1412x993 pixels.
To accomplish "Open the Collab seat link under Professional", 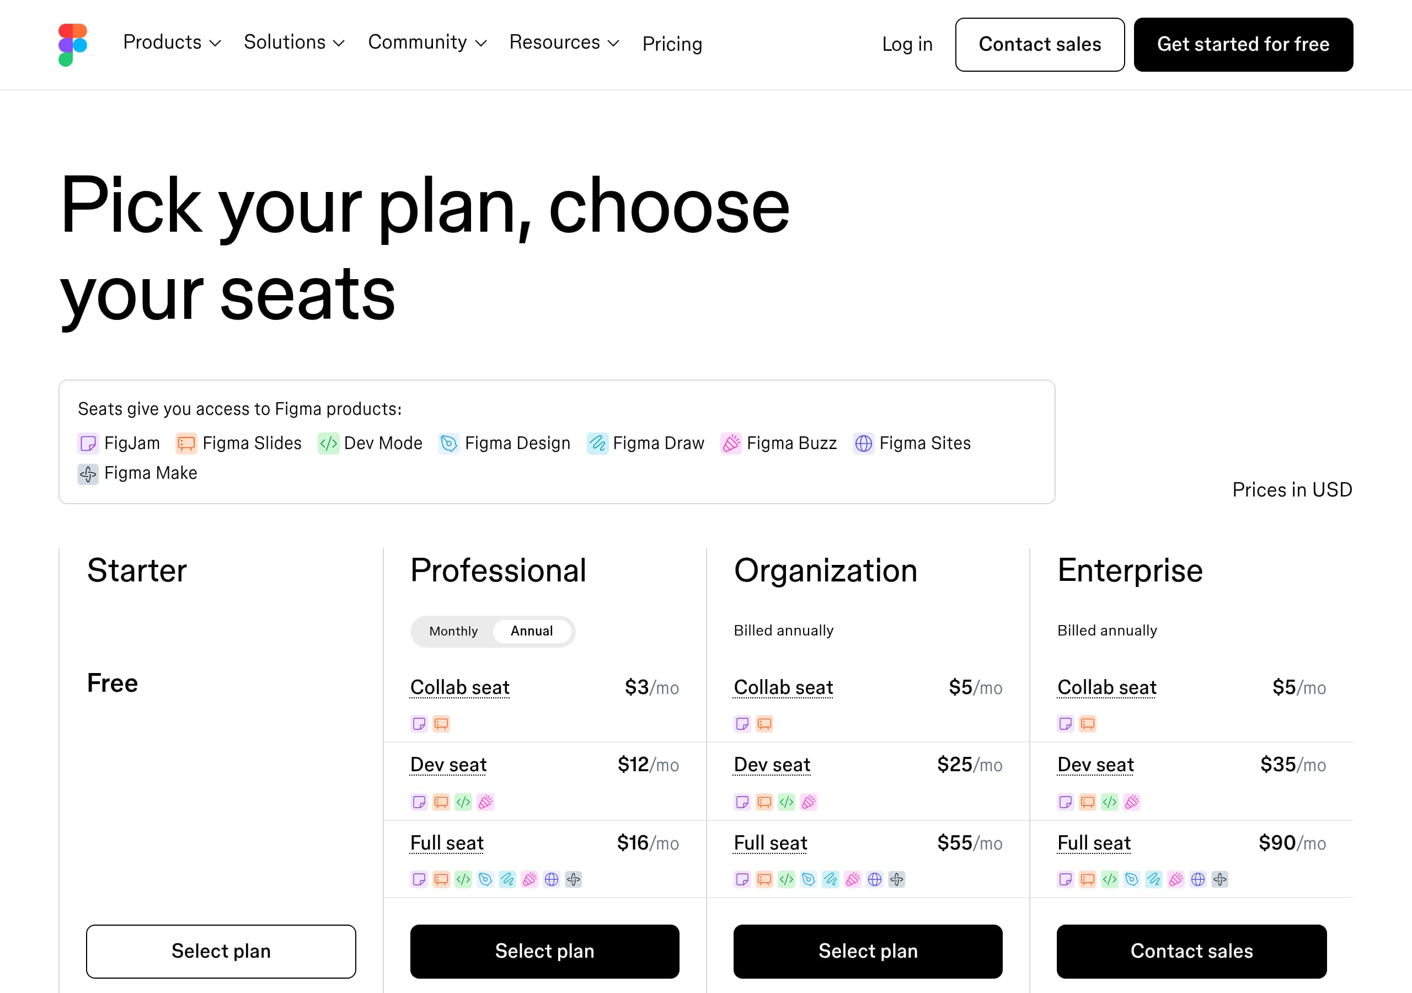I will point(459,688).
